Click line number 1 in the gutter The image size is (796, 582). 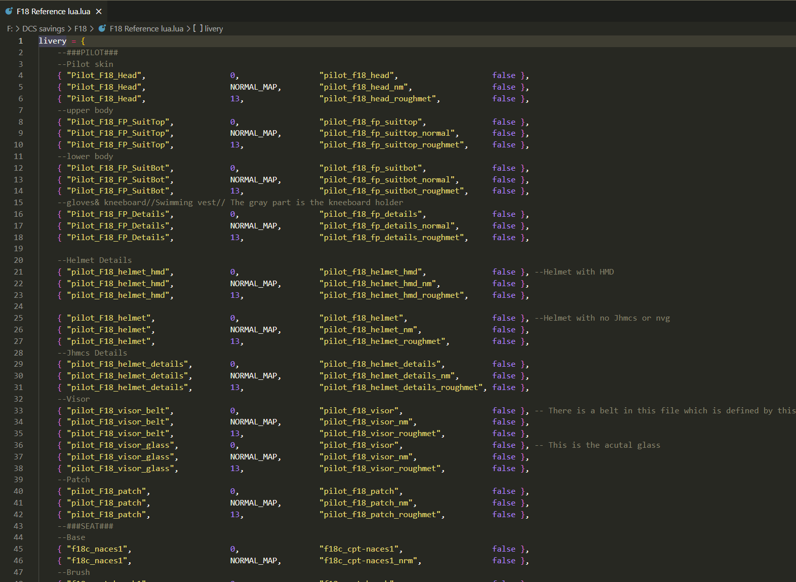[21, 41]
